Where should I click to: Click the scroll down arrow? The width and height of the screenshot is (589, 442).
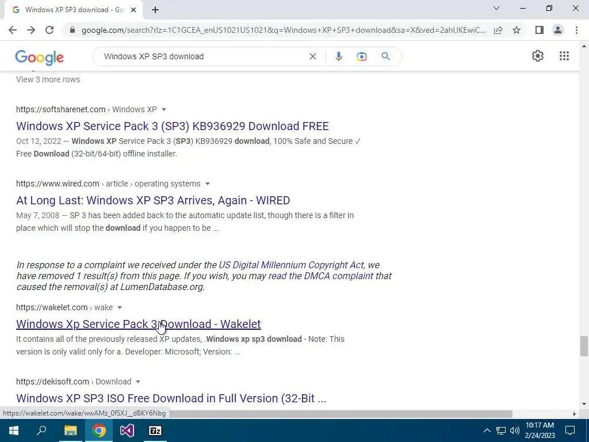(x=584, y=405)
